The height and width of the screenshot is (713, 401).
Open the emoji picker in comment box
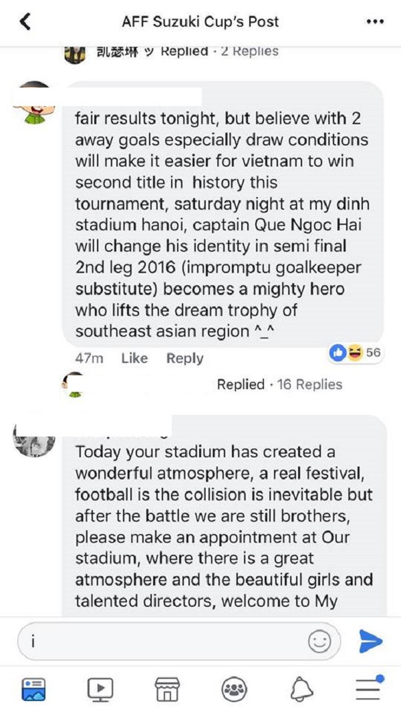point(319,642)
